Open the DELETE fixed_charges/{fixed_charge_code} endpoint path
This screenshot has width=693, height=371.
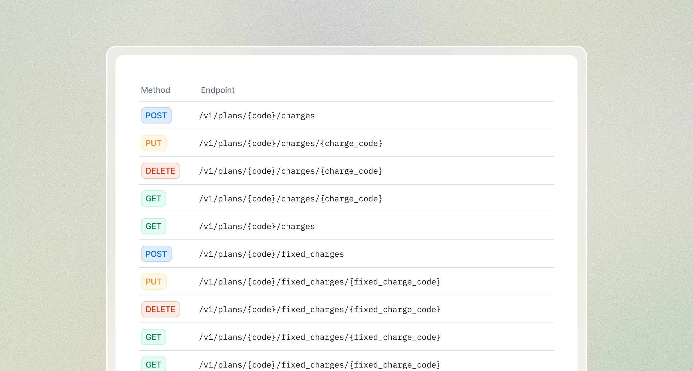coord(320,310)
